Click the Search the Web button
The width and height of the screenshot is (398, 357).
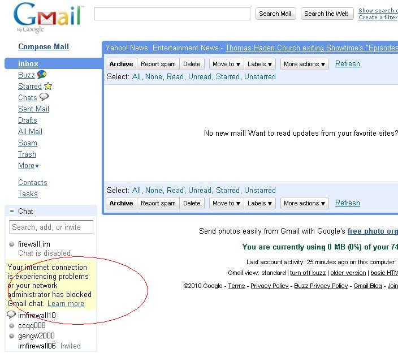click(327, 14)
